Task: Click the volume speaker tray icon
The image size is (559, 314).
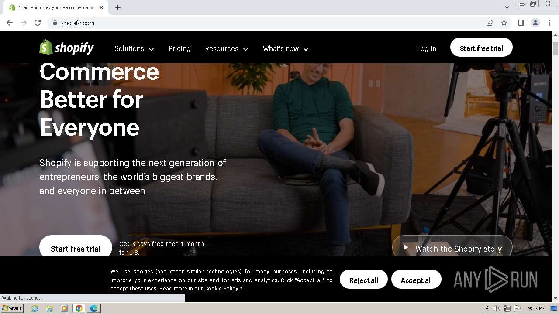Action: pos(497,308)
